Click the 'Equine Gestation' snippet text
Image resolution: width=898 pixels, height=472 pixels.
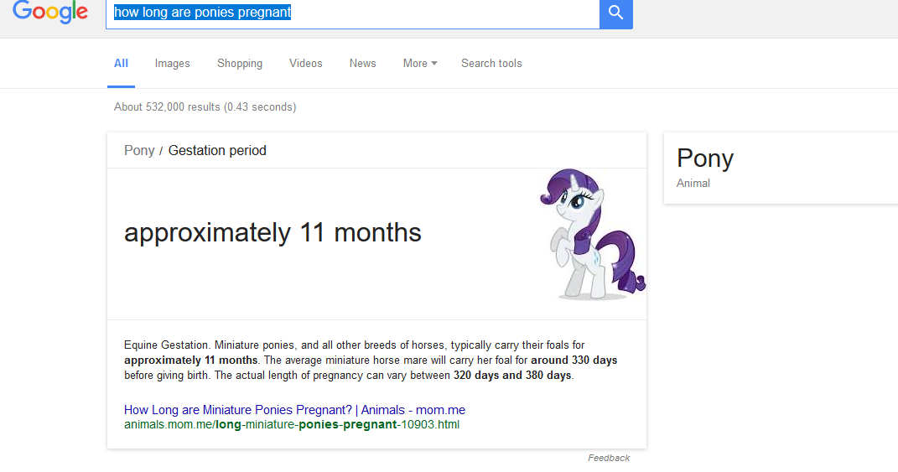166,345
